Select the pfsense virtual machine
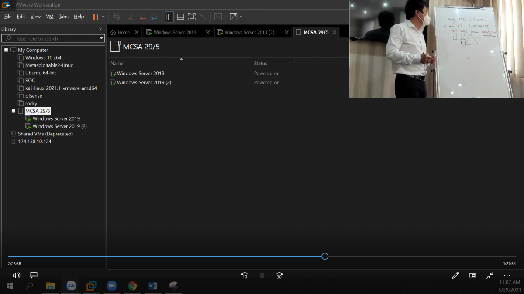This screenshot has width=524, height=294. [x=34, y=96]
